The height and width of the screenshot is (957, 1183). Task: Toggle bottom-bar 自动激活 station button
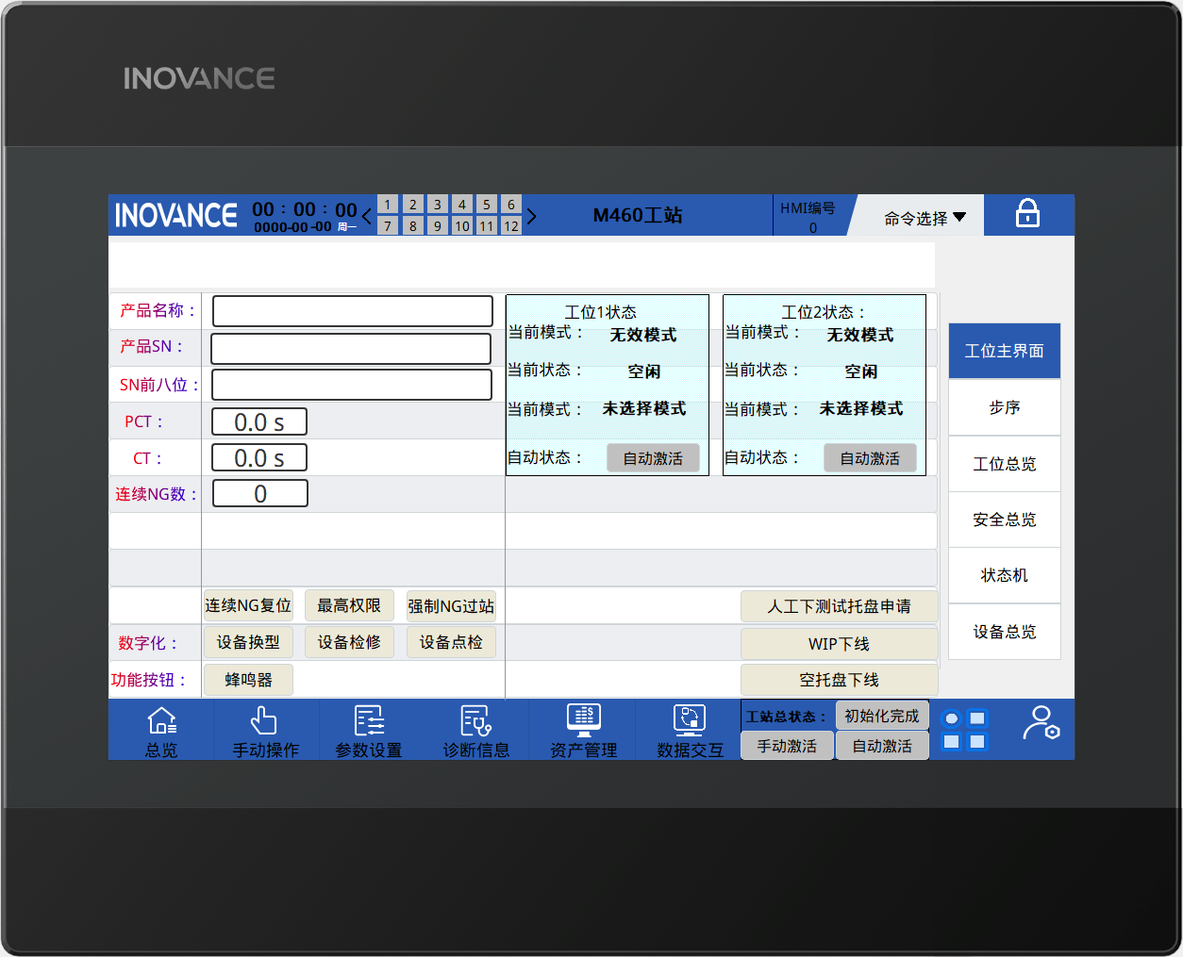tap(882, 746)
